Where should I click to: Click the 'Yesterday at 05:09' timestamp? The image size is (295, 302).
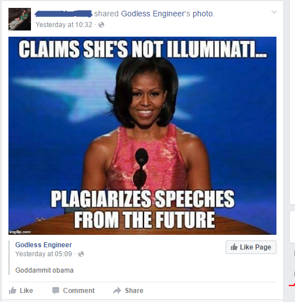pyautogui.click(x=43, y=254)
